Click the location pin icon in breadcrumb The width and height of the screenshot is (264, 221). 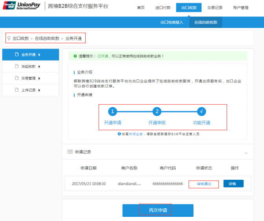[9, 38]
